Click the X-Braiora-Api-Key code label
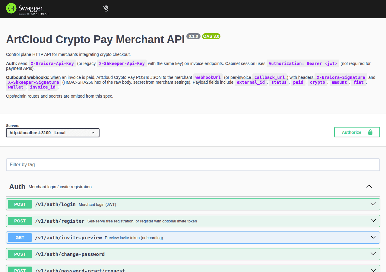386x272 pixels. (52, 63)
